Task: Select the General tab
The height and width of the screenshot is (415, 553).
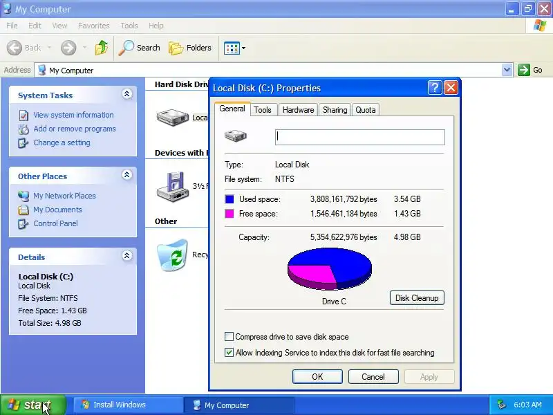Action: (232, 109)
